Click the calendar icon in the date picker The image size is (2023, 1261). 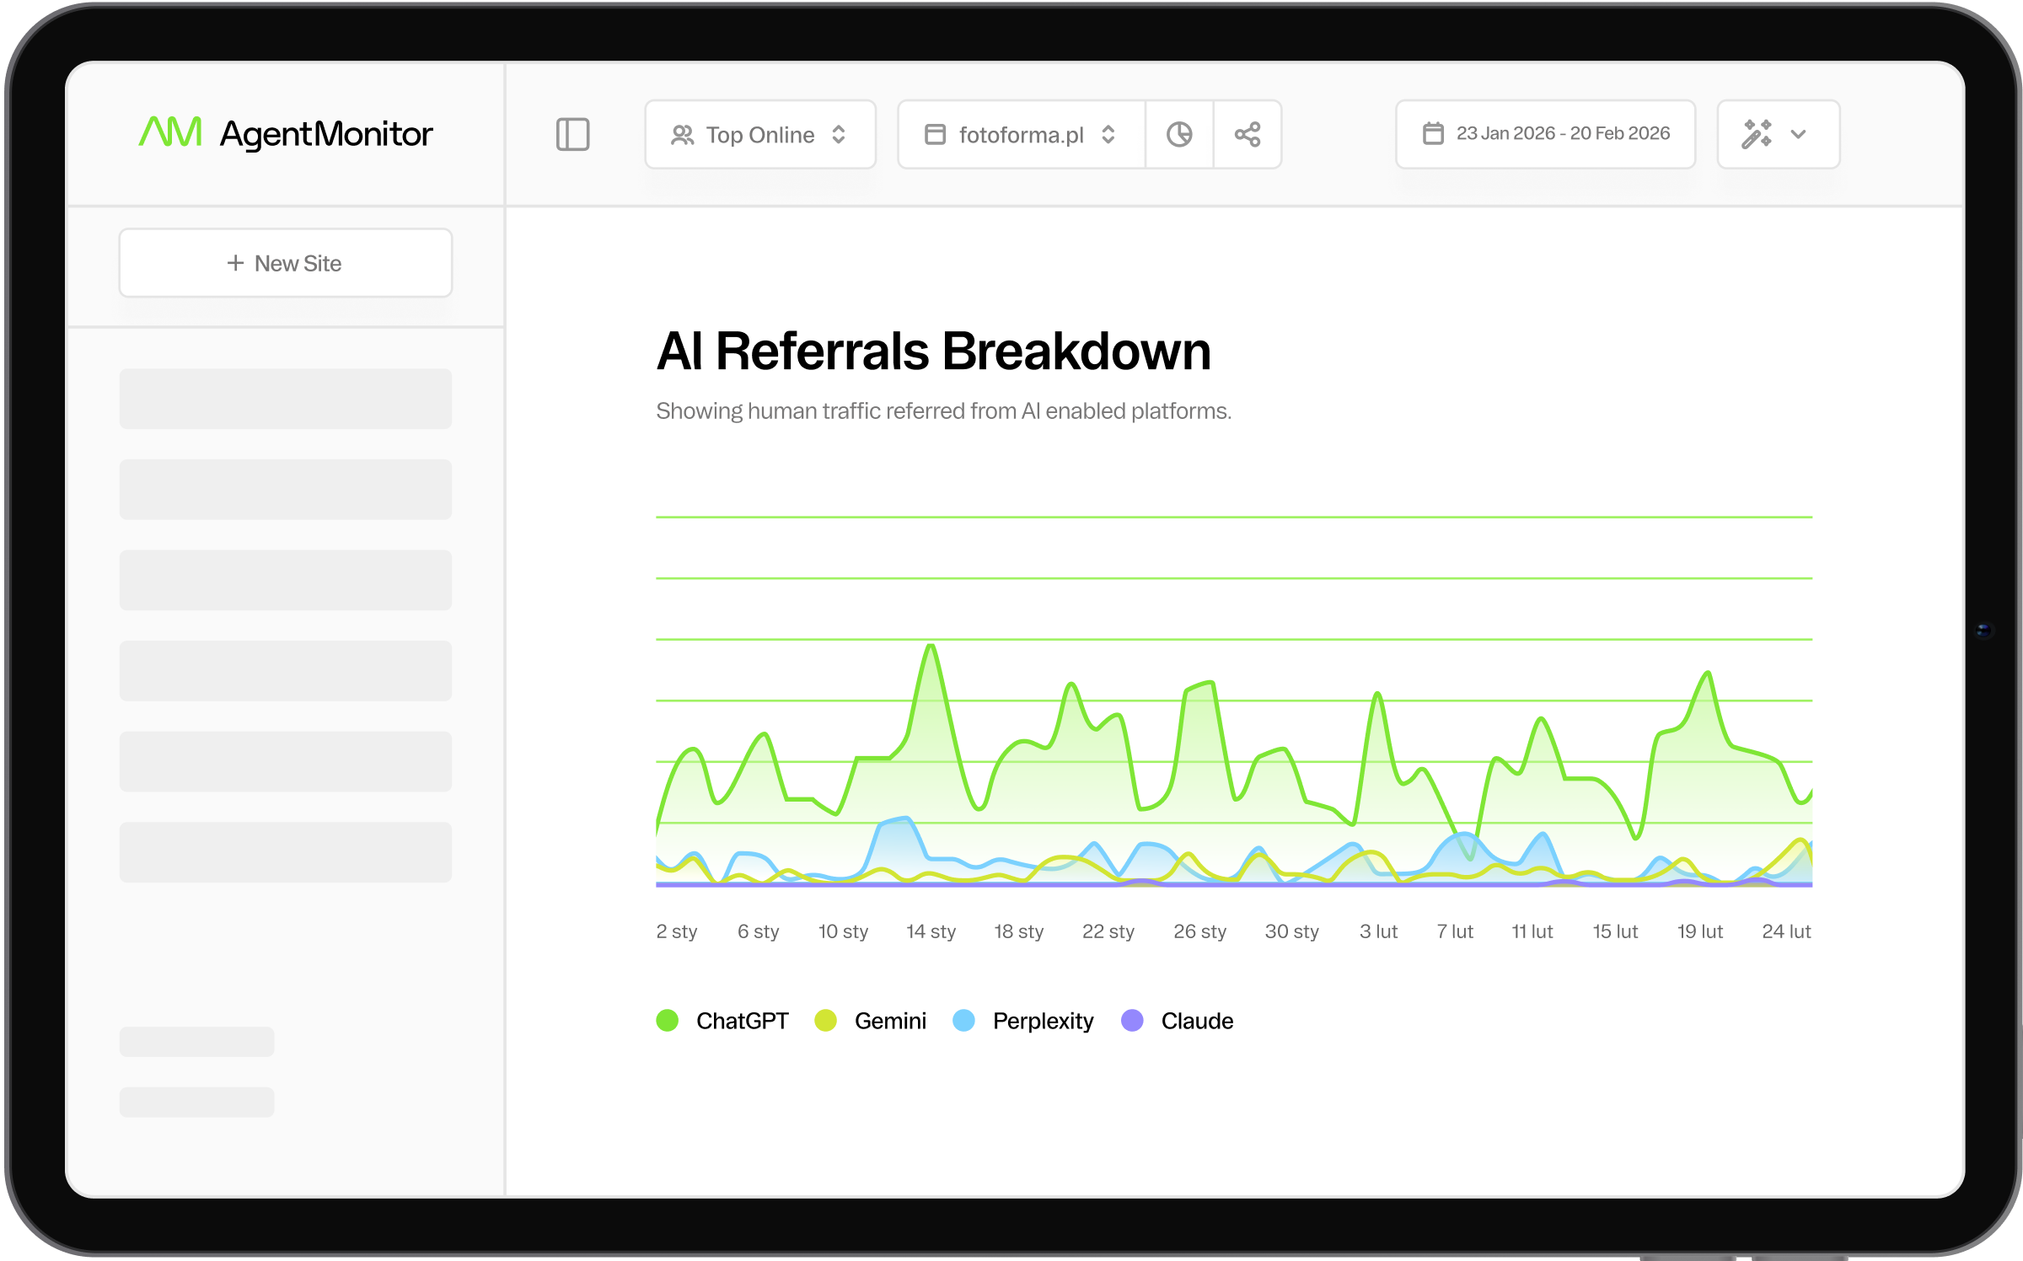[x=1435, y=133]
